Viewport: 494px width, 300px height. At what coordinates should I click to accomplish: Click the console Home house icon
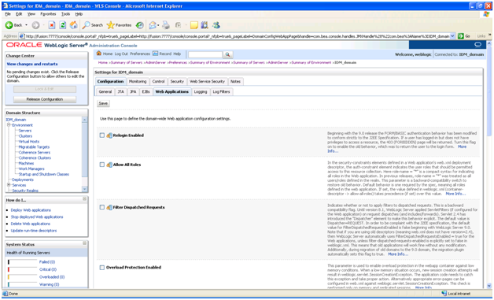(x=98, y=54)
